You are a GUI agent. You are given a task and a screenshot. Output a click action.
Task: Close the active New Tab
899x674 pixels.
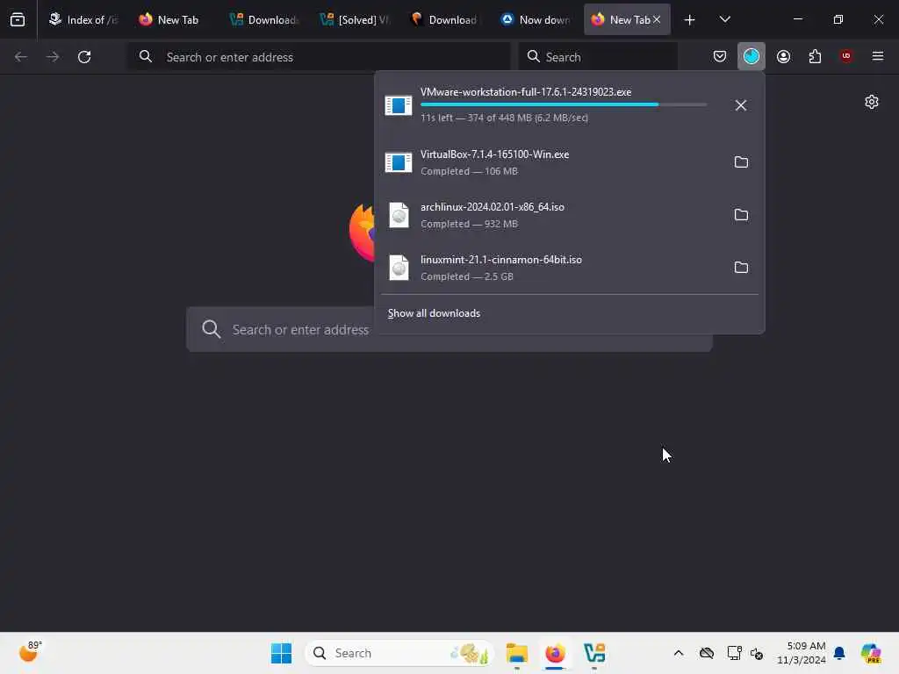tap(657, 19)
